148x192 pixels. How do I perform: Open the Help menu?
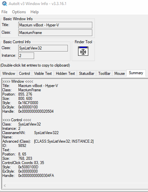(34, 12)
